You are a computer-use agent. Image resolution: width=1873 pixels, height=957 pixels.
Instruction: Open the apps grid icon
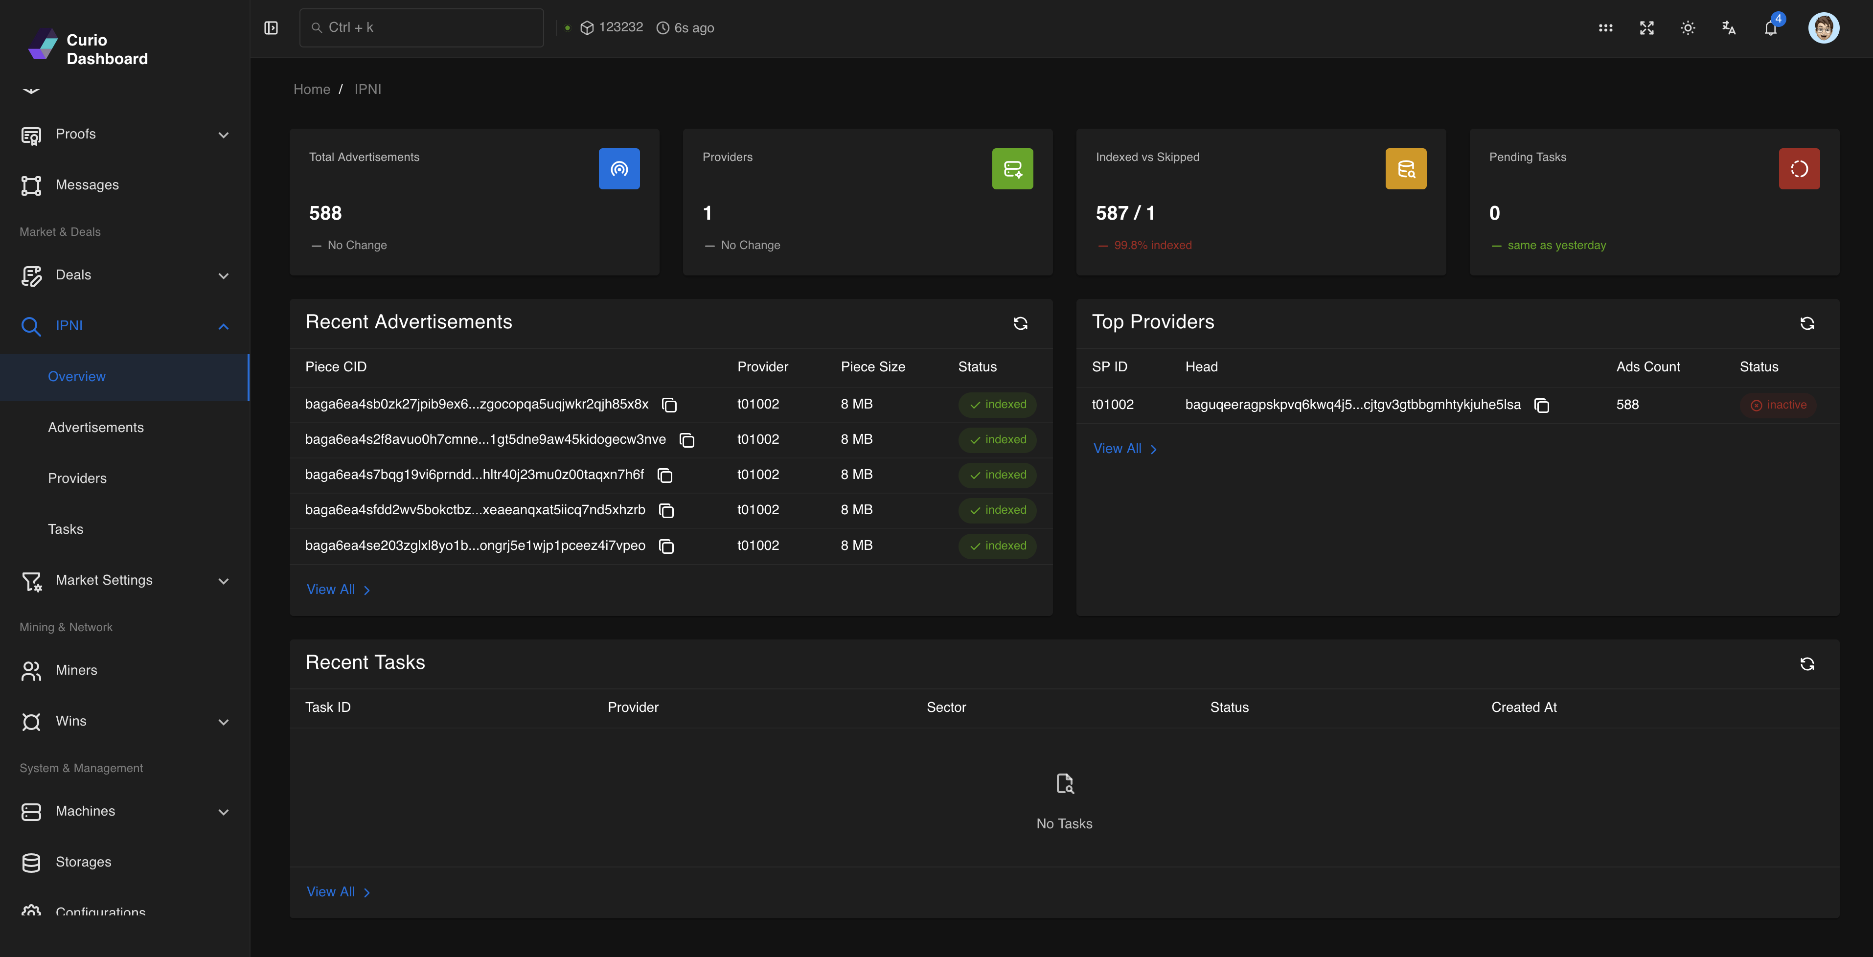coord(1605,27)
